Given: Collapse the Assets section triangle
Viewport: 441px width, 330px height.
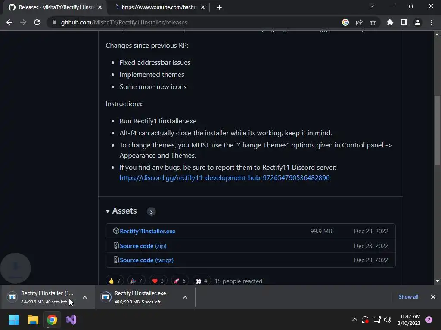Looking at the screenshot, I should [107, 211].
